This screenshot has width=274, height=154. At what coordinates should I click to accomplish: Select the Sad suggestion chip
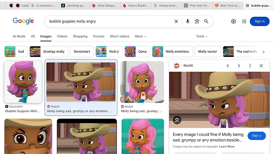pyautogui.click(x=16, y=51)
